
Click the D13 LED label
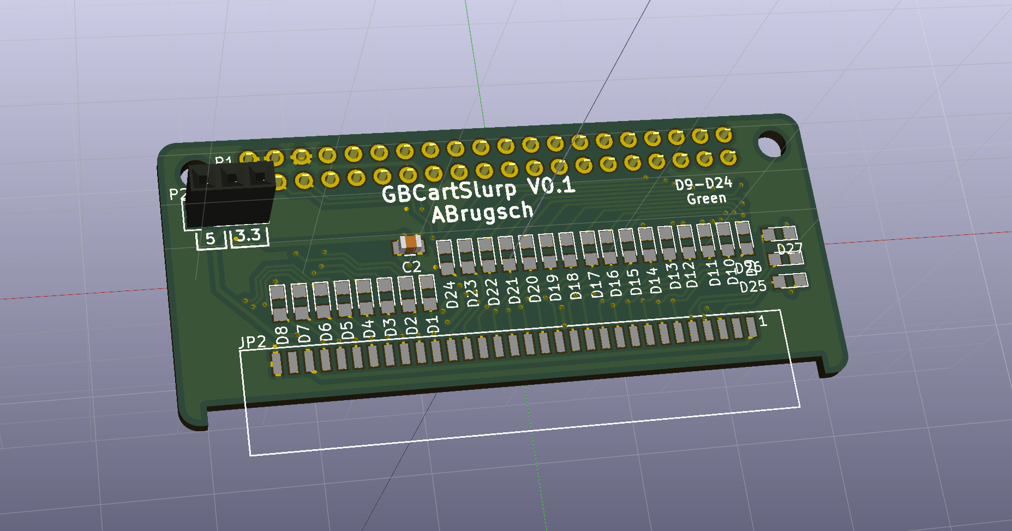(x=674, y=276)
